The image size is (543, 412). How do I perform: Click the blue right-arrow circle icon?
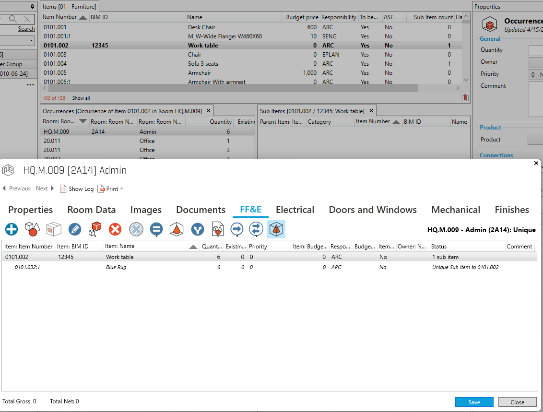pos(237,229)
